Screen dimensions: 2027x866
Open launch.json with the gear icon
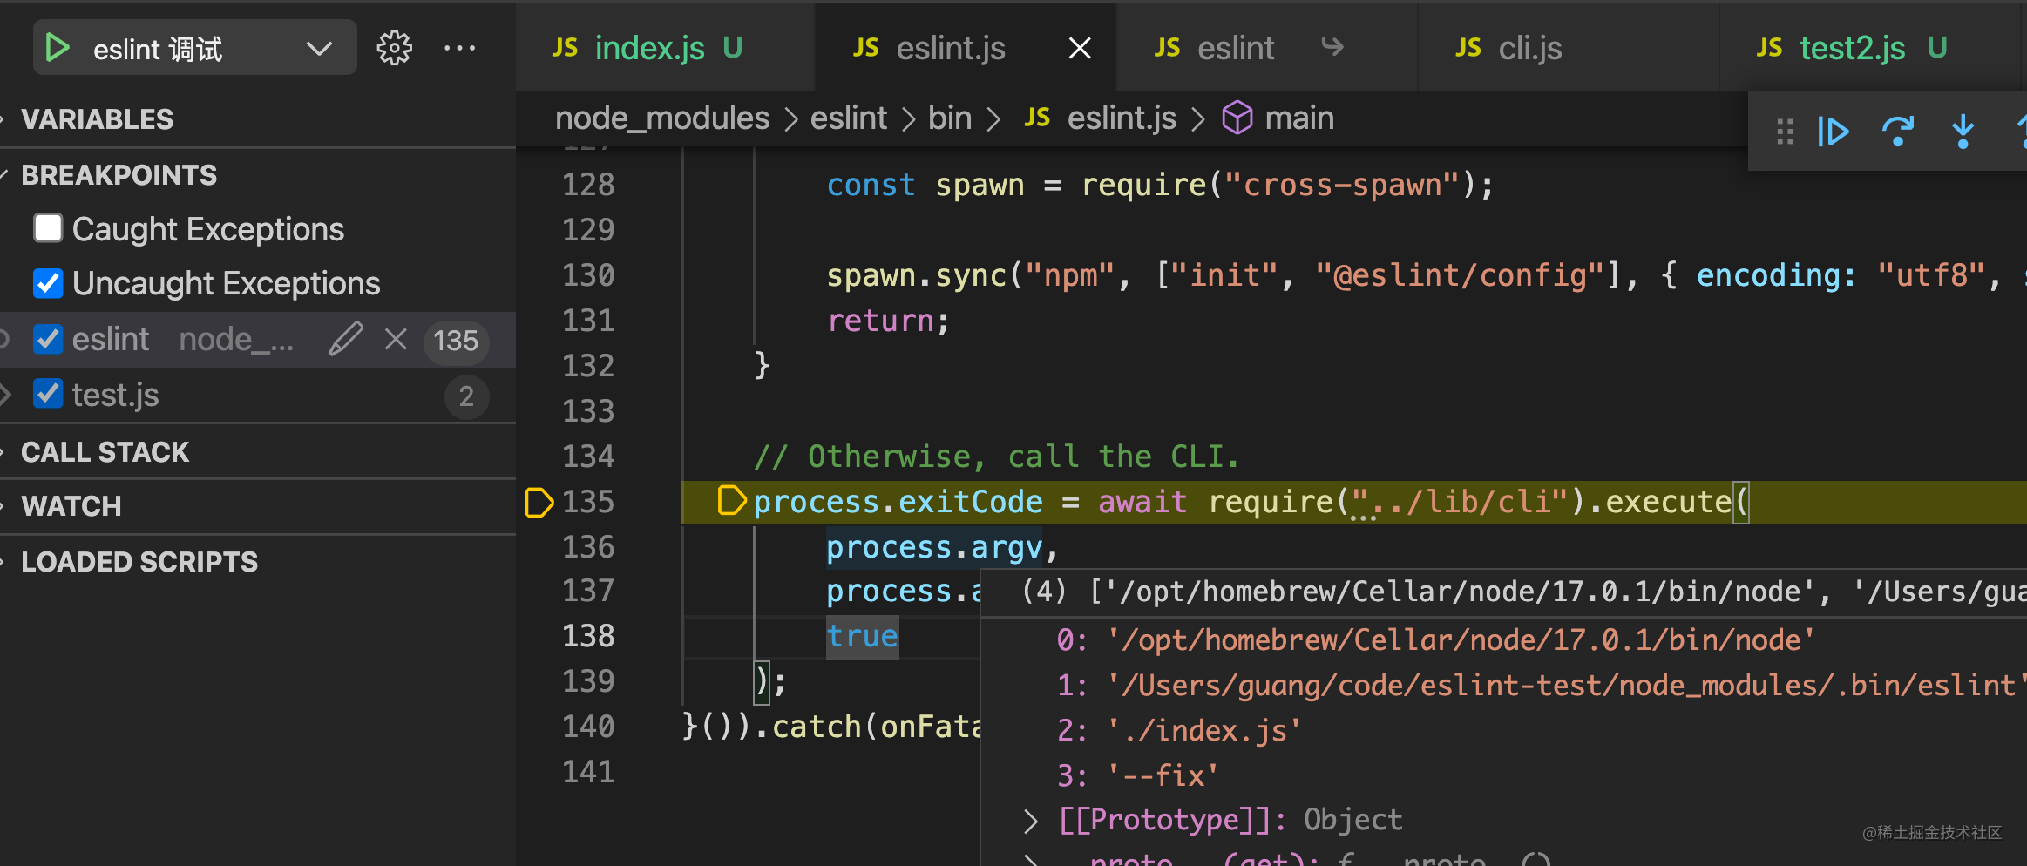coord(394,48)
